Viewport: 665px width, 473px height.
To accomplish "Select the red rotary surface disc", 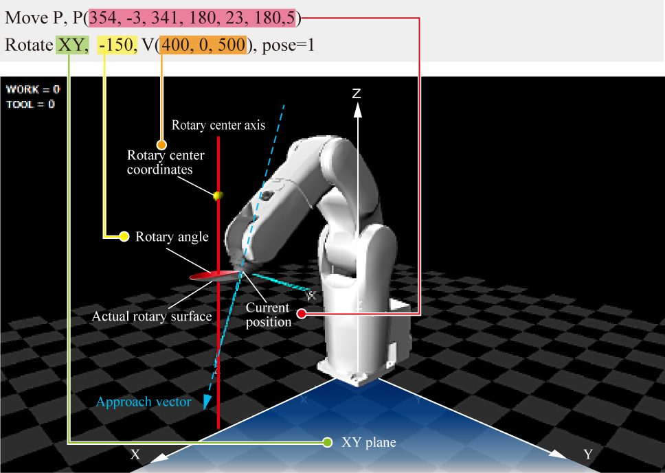I will click(x=213, y=275).
